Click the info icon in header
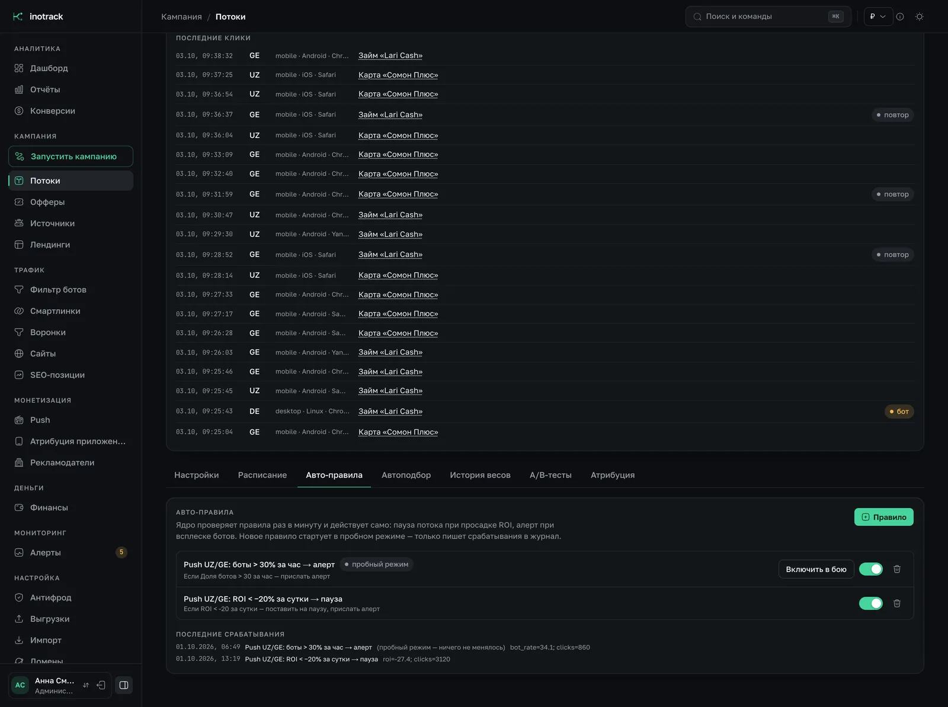 (x=900, y=17)
